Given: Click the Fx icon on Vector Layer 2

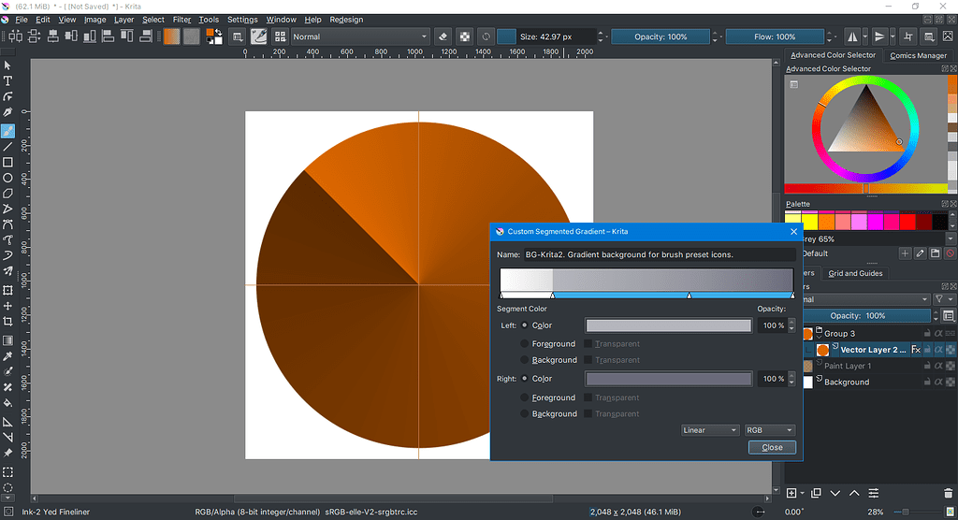Looking at the screenshot, I should click(916, 350).
